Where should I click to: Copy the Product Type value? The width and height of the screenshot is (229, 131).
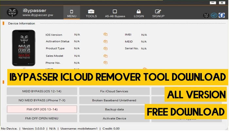click(105, 48)
